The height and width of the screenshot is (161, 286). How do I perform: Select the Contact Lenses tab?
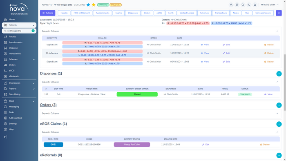[x=187, y=13]
